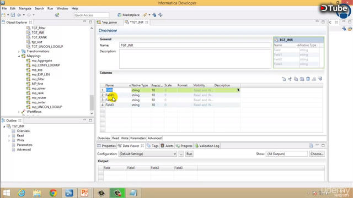Close the TGT_INR editor tab
This screenshot has width=353, height=198.
point(147,22)
